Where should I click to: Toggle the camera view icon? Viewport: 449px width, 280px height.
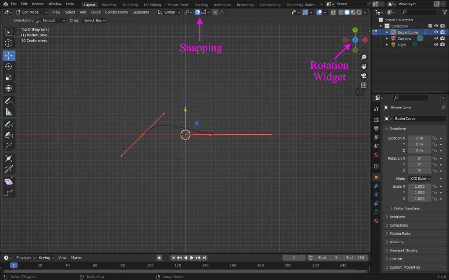coord(363,76)
